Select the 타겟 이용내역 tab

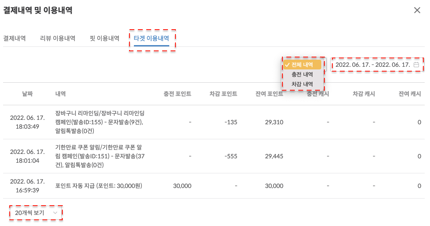(x=151, y=38)
